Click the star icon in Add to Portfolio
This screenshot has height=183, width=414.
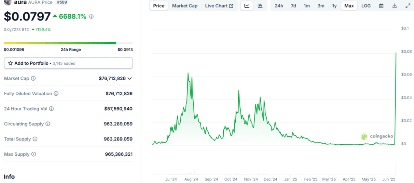(x=10, y=63)
